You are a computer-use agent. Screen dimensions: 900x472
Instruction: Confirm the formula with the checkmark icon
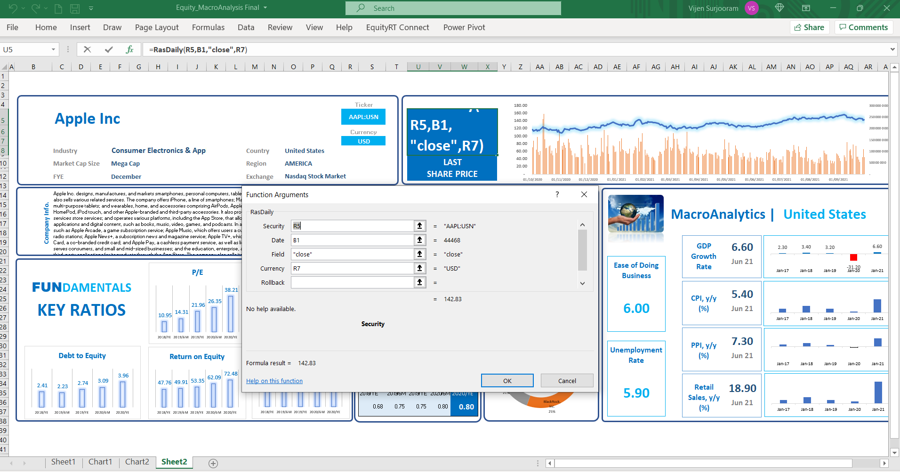click(x=109, y=49)
